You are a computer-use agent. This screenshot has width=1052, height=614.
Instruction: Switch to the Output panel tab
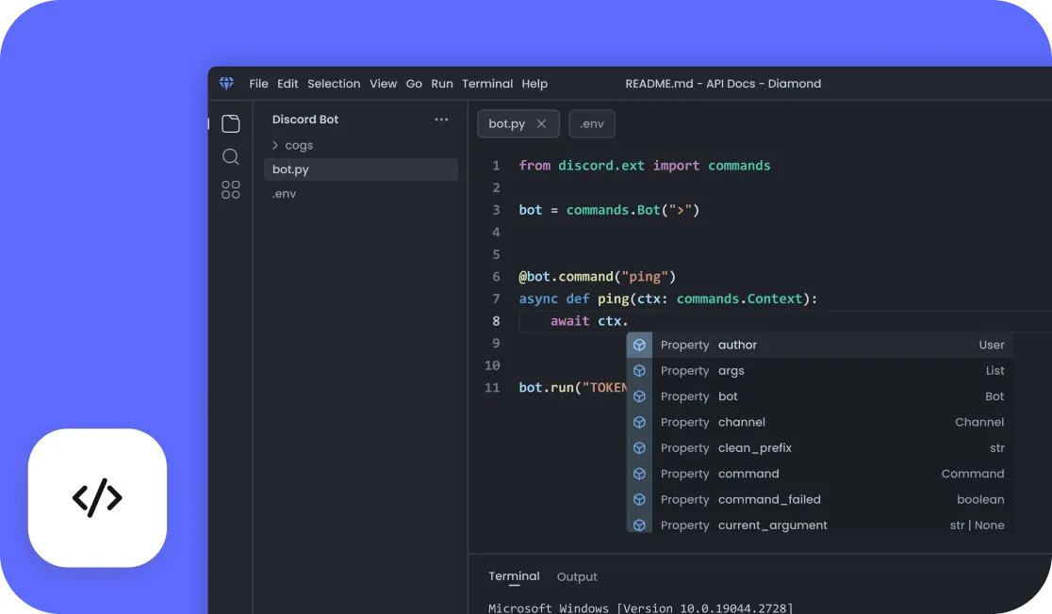(x=577, y=576)
